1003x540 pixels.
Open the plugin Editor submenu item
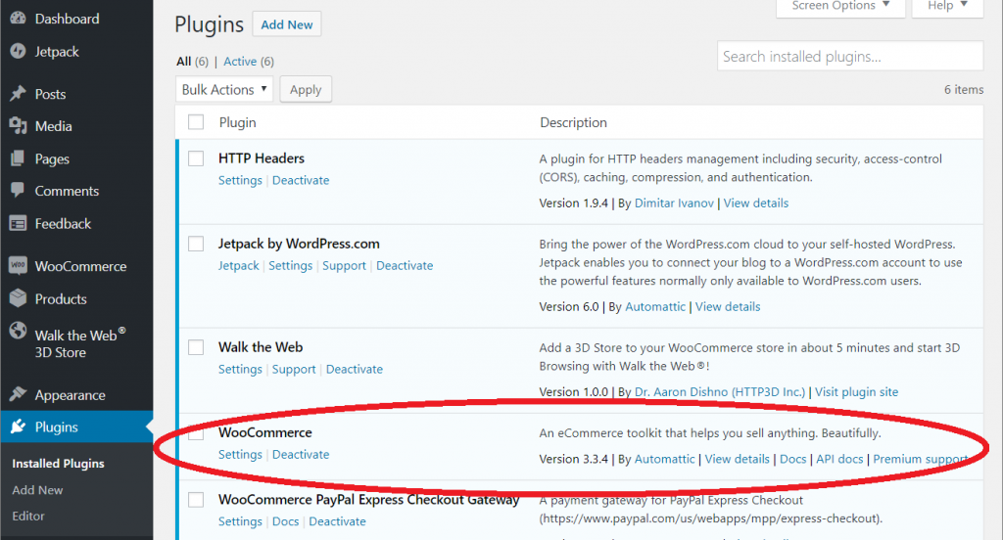[x=28, y=516]
